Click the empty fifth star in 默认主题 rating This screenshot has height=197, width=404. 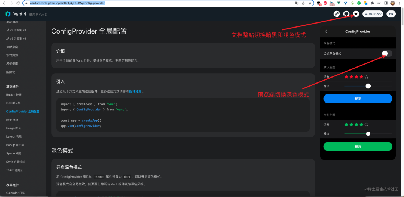pyautogui.click(x=367, y=77)
